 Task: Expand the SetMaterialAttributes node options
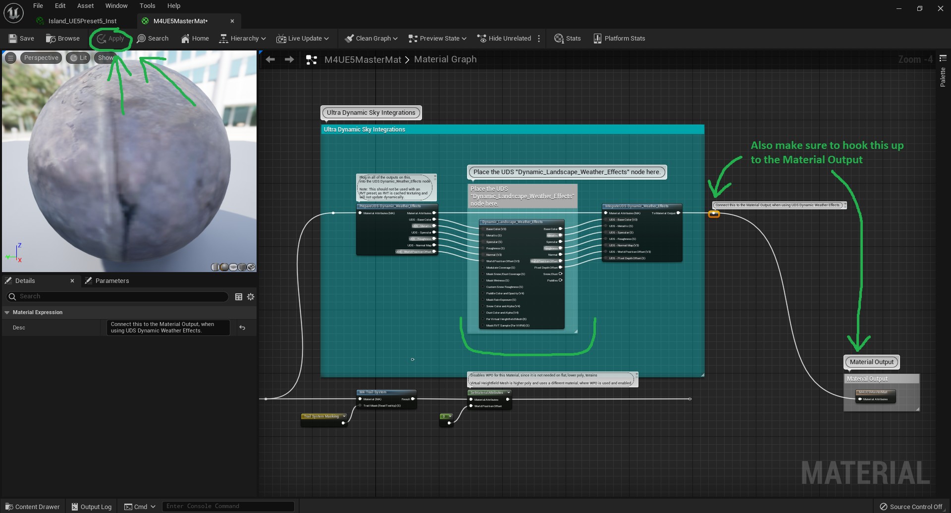click(x=508, y=392)
